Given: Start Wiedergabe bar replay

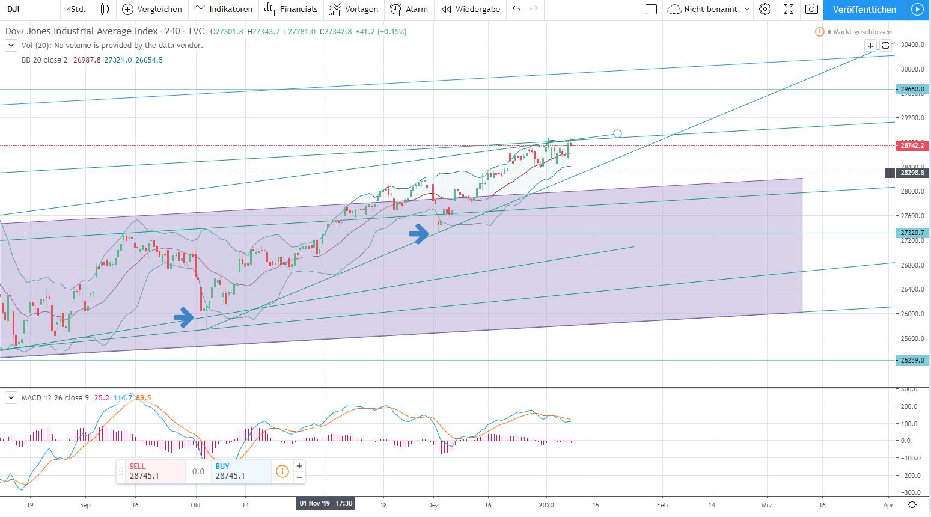Looking at the screenshot, I should point(471,9).
